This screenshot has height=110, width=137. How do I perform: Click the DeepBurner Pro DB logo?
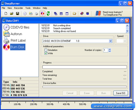pos(98,13)
